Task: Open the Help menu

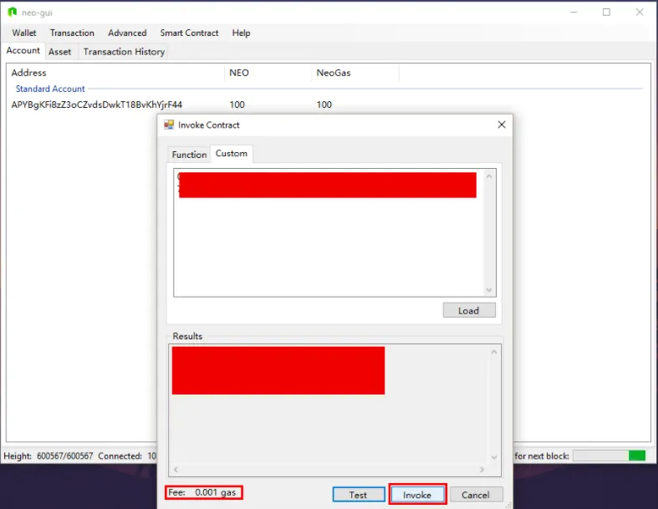Action: 241,33
